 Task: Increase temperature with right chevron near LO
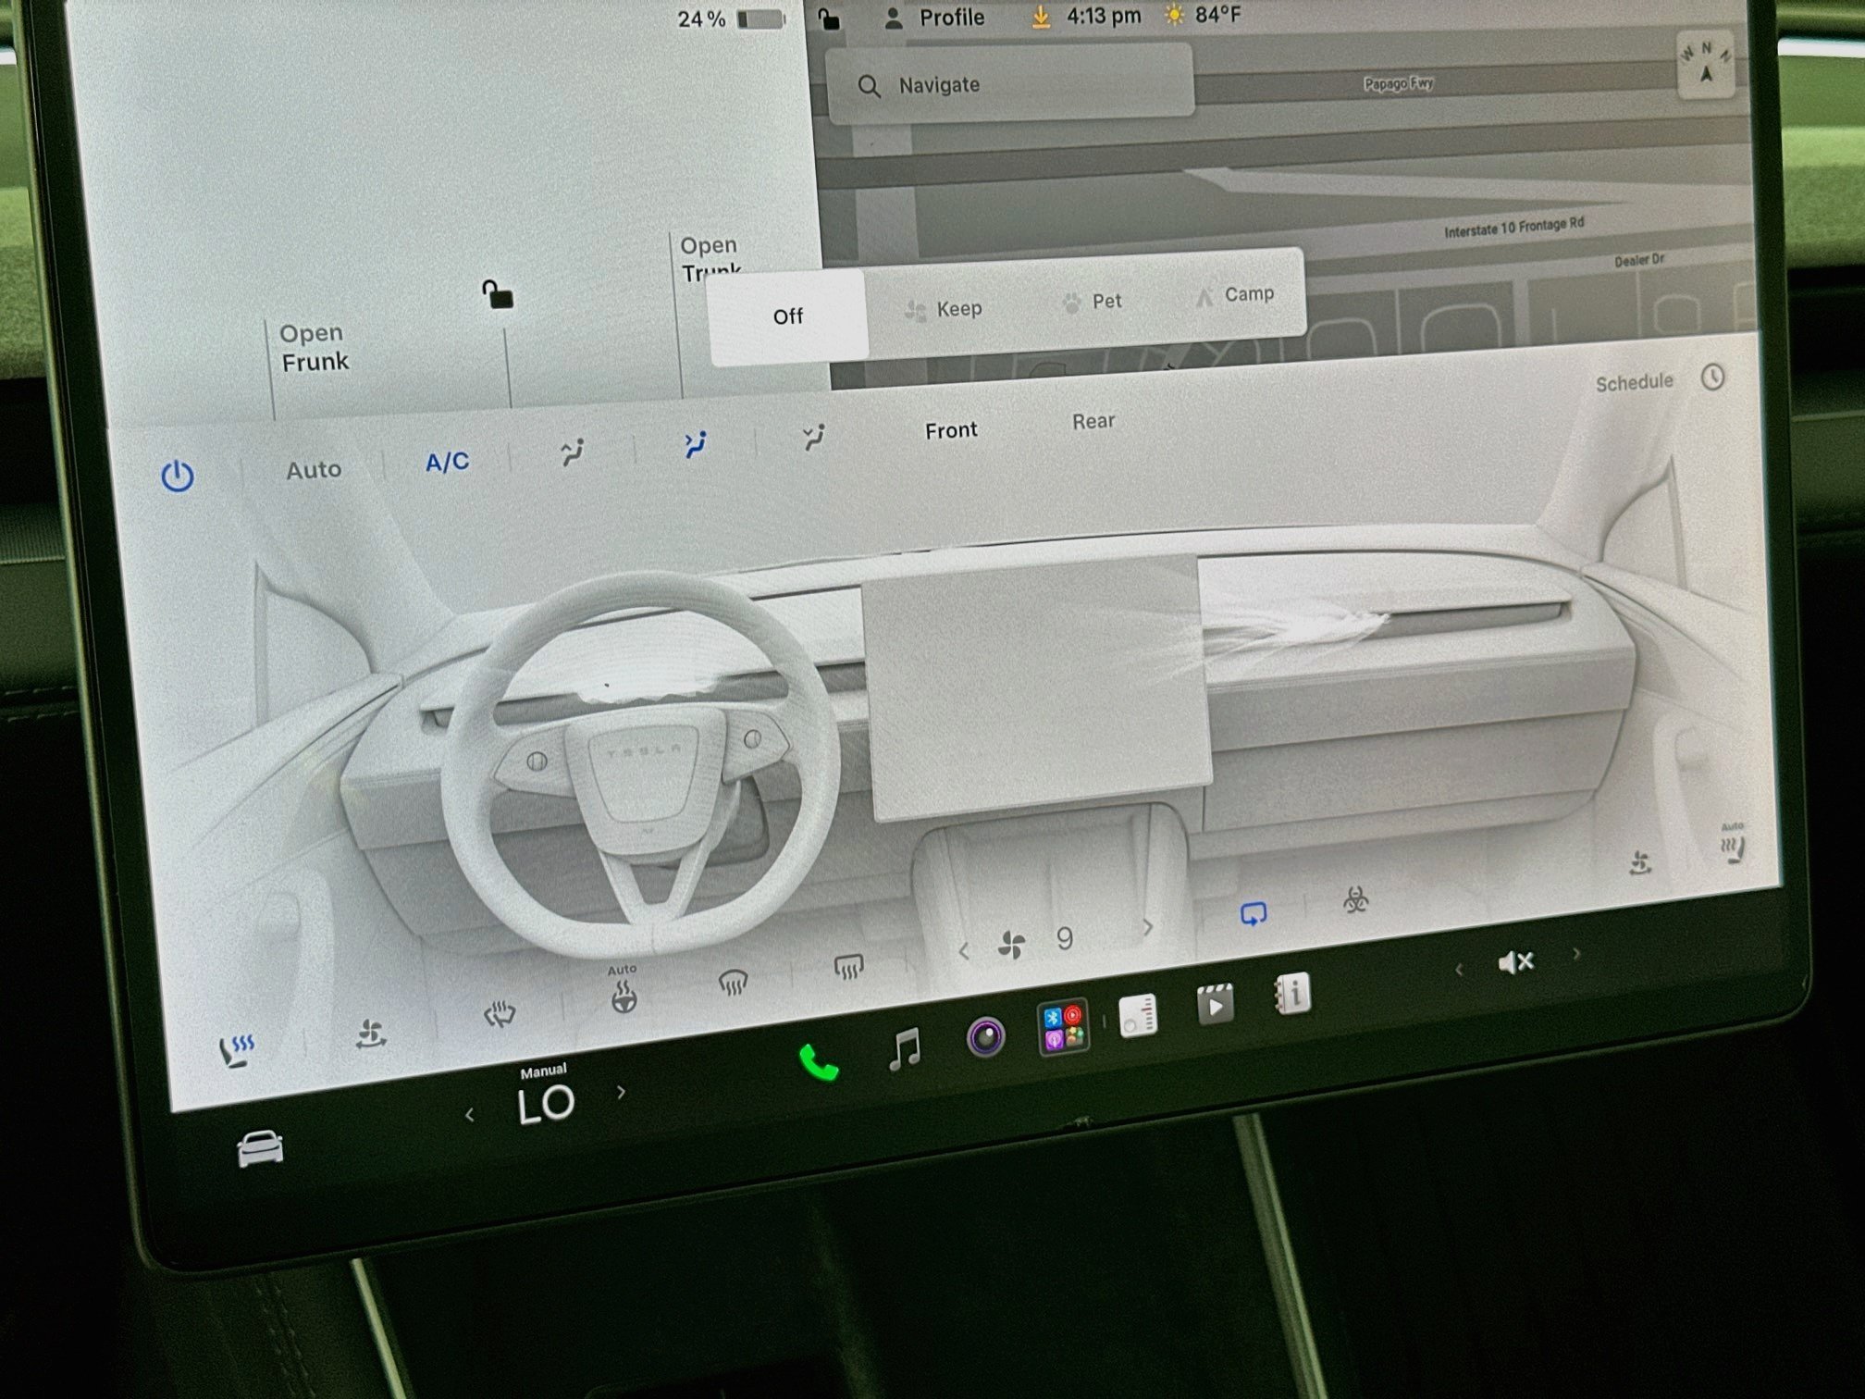[x=621, y=1092]
